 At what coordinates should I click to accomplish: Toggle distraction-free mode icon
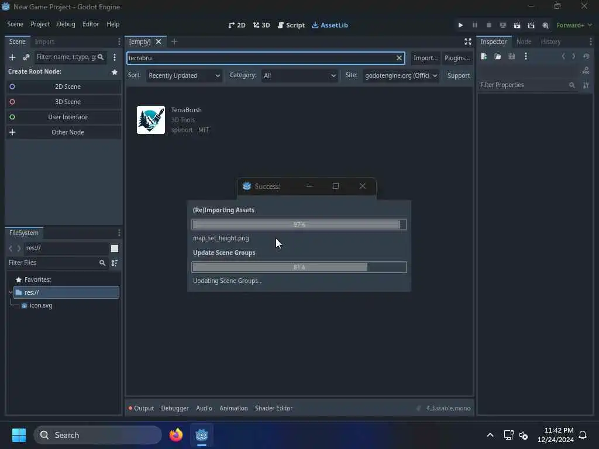(467, 42)
